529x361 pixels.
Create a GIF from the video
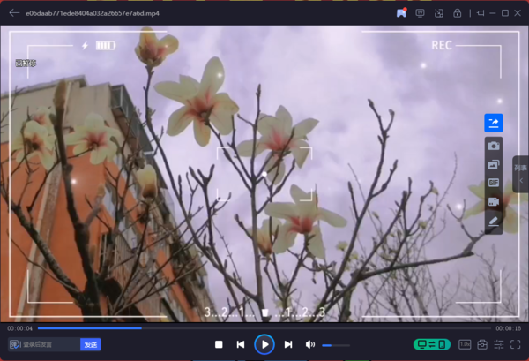pyautogui.click(x=494, y=183)
